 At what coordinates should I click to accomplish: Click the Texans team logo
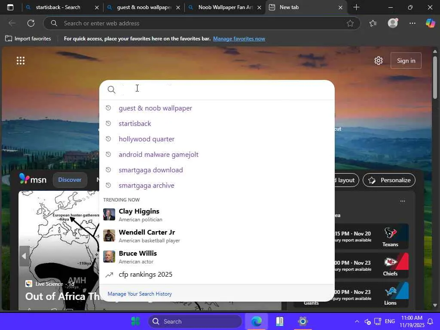[x=390, y=233]
